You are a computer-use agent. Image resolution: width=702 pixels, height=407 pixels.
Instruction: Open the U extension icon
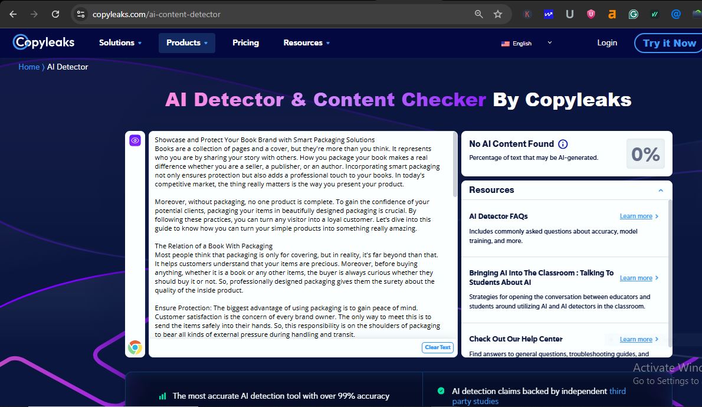click(569, 14)
